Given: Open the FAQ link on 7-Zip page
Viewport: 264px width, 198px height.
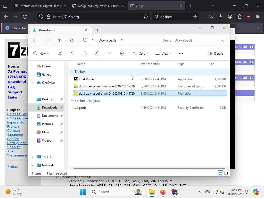Looking at the screenshot, I should tap(12, 87).
